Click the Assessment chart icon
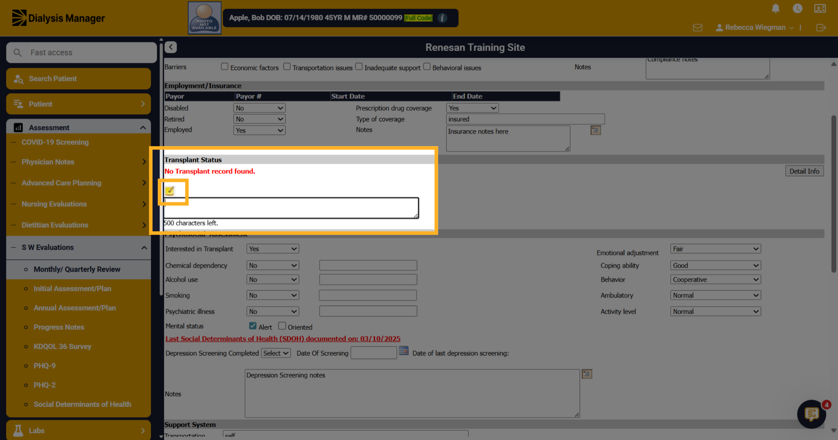 pyautogui.click(x=18, y=128)
